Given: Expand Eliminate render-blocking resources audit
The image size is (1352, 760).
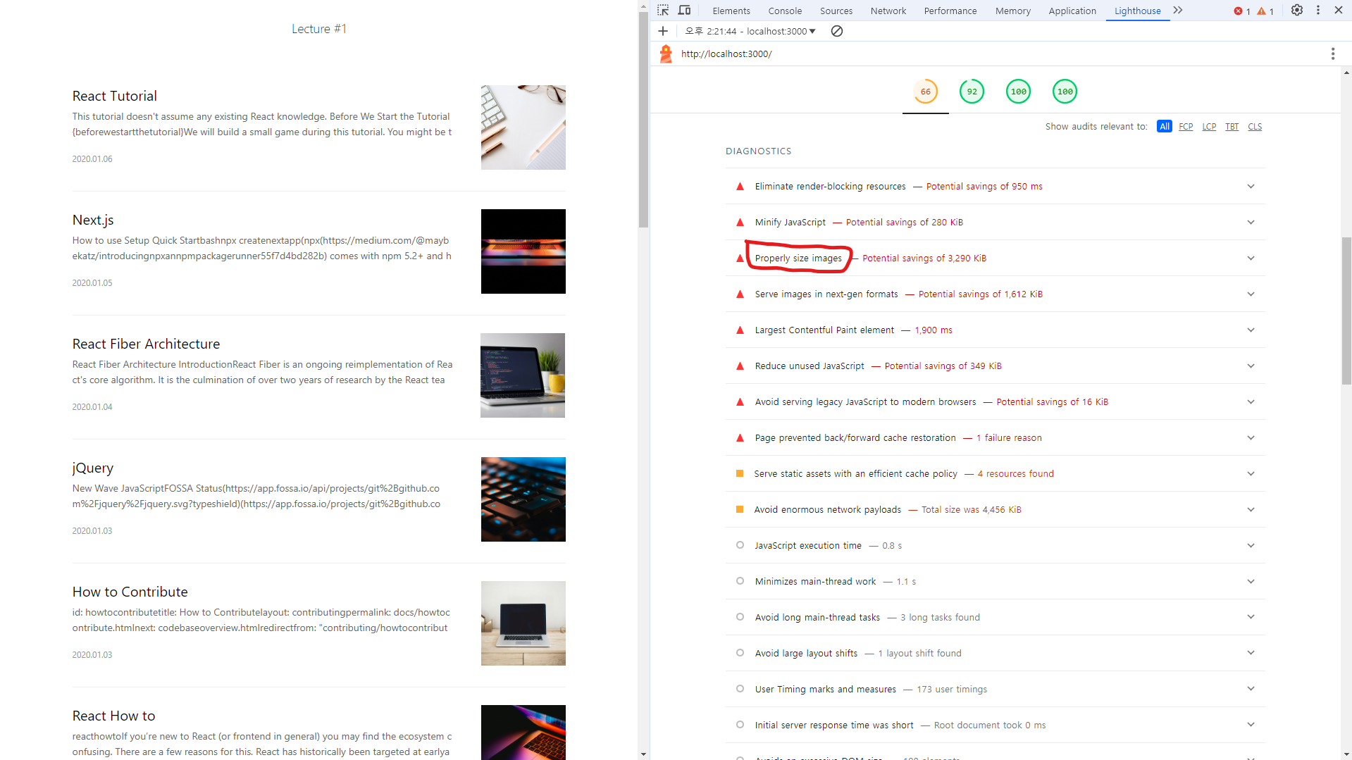Looking at the screenshot, I should click(x=996, y=187).
